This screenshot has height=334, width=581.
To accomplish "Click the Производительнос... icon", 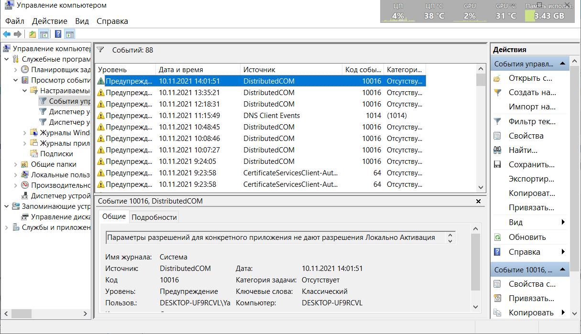I will click(x=25, y=185).
